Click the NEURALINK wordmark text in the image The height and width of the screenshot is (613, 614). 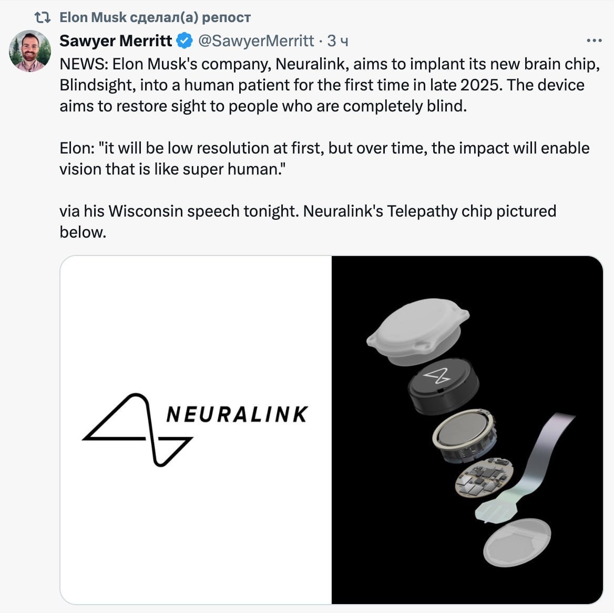(x=237, y=414)
